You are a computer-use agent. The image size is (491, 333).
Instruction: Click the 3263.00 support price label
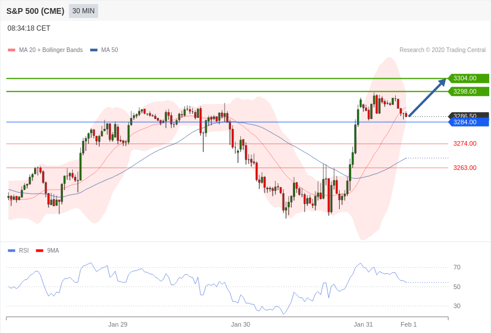coord(464,168)
